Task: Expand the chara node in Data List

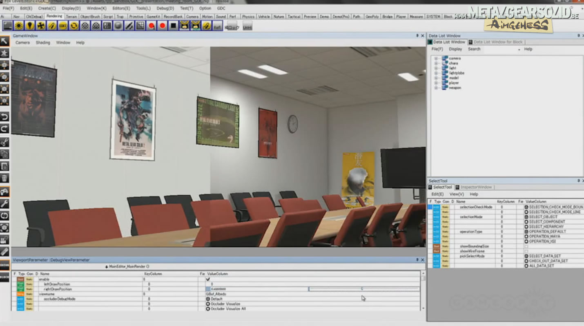Action: [436, 63]
